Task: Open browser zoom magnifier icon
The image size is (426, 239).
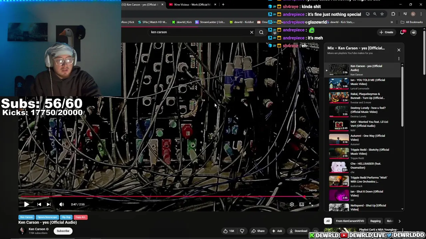Action: (375, 14)
